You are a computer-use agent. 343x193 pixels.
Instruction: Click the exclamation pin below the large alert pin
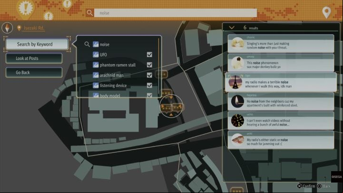[49, 16]
